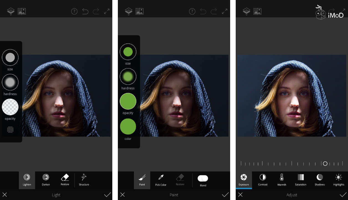This screenshot has height=200, width=348.
Task: Open the opacity control in the Light panel
Action: pos(10,107)
